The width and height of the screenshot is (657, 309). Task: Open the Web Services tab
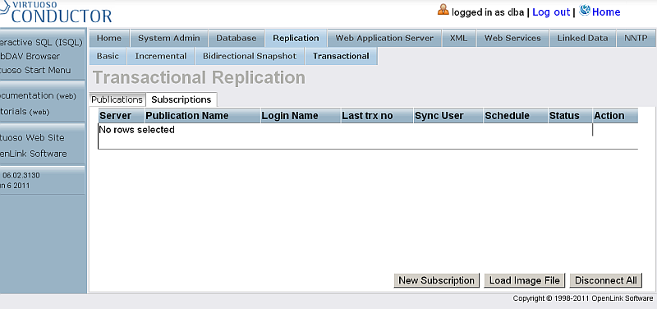(512, 38)
